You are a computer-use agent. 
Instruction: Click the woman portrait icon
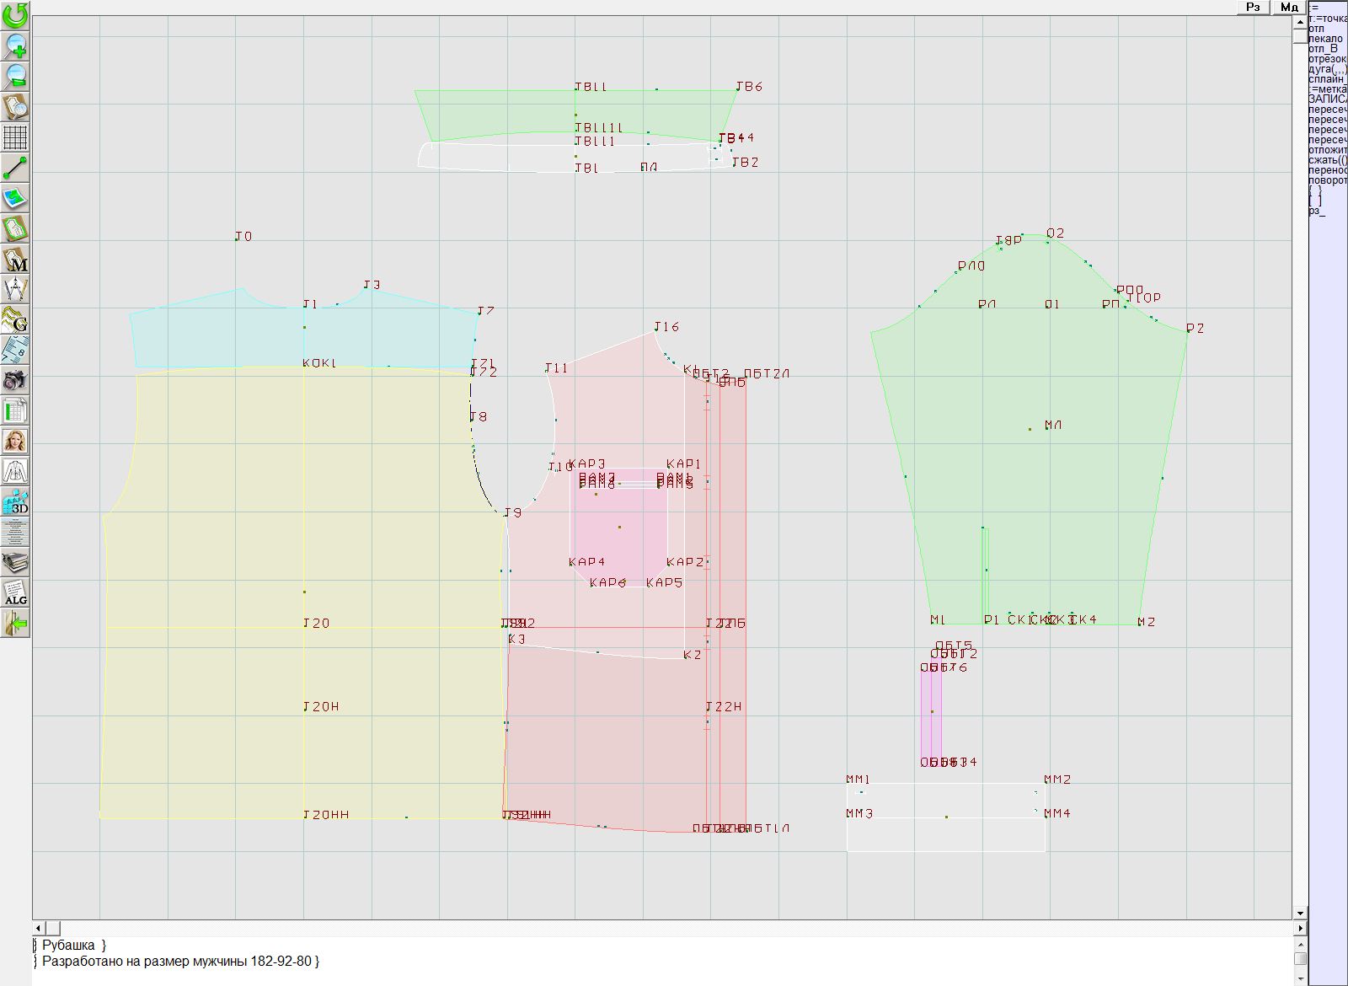[15, 441]
